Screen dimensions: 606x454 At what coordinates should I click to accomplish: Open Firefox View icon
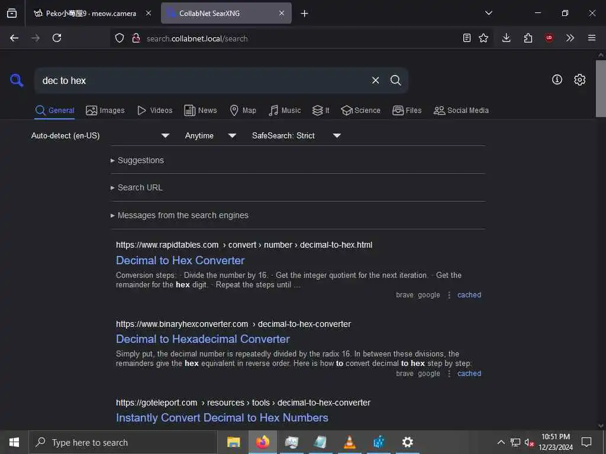tap(12, 13)
